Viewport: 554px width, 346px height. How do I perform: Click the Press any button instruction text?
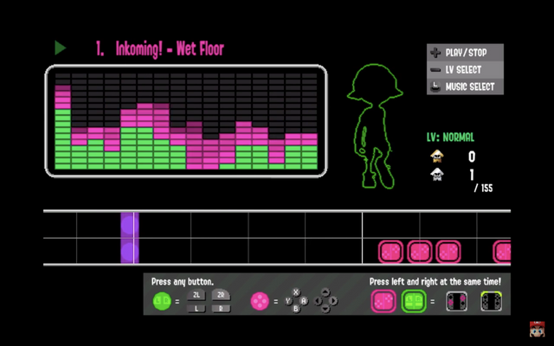[x=183, y=282]
